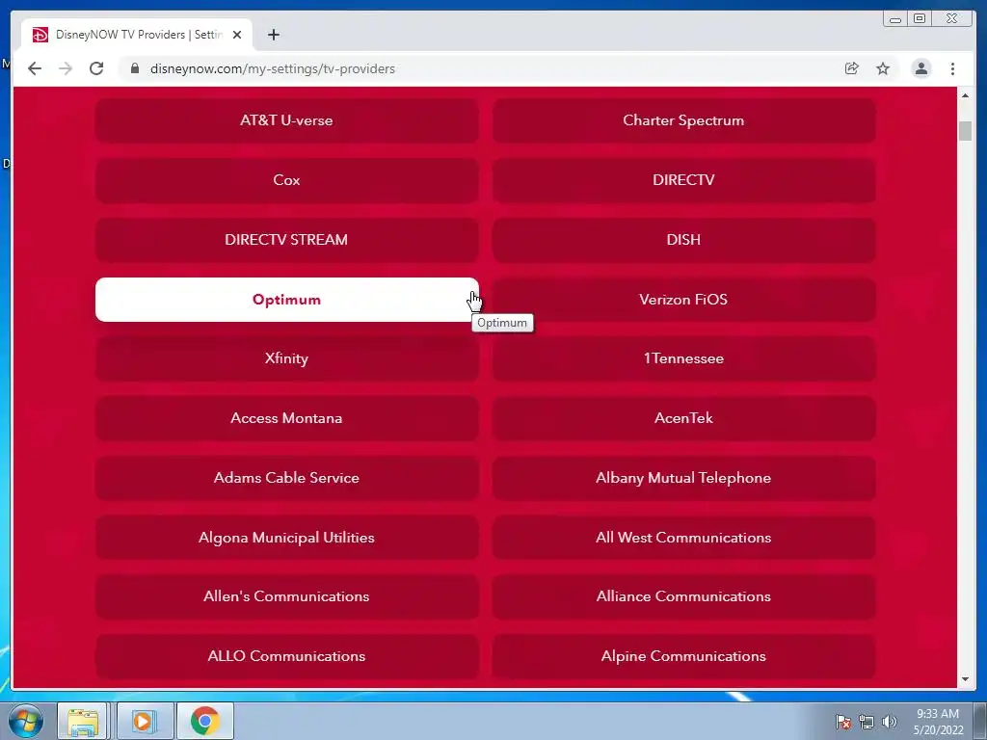Select the highlighted Optimum provider
Viewport: 987px width, 740px height.
click(286, 300)
